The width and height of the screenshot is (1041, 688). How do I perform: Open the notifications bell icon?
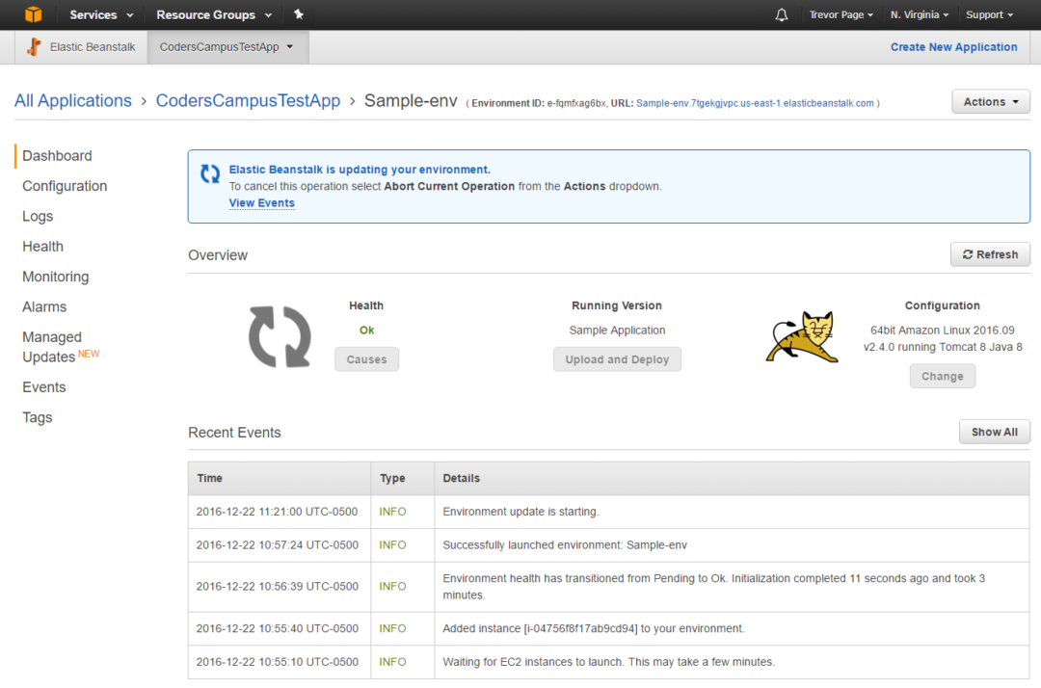coord(781,14)
